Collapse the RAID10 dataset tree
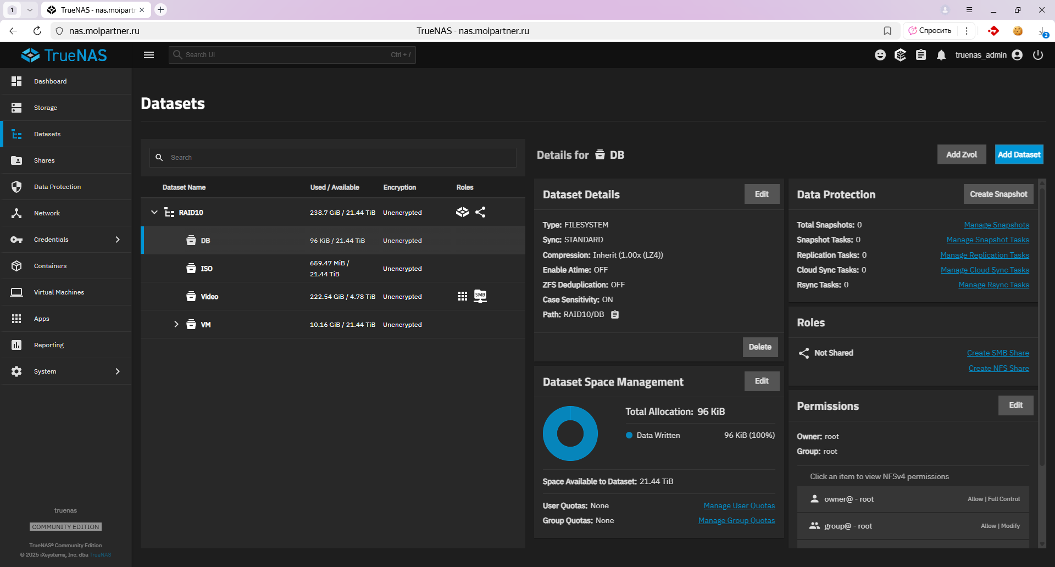The height and width of the screenshot is (567, 1055). (154, 212)
